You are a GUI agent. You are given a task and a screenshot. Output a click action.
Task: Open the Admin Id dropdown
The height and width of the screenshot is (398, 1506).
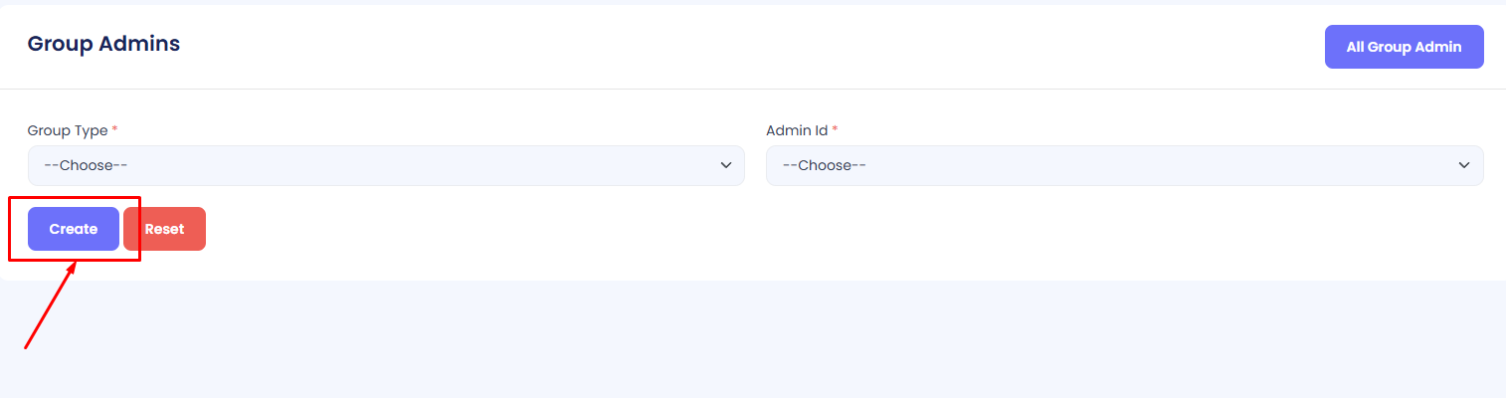[x=1124, y=165]
